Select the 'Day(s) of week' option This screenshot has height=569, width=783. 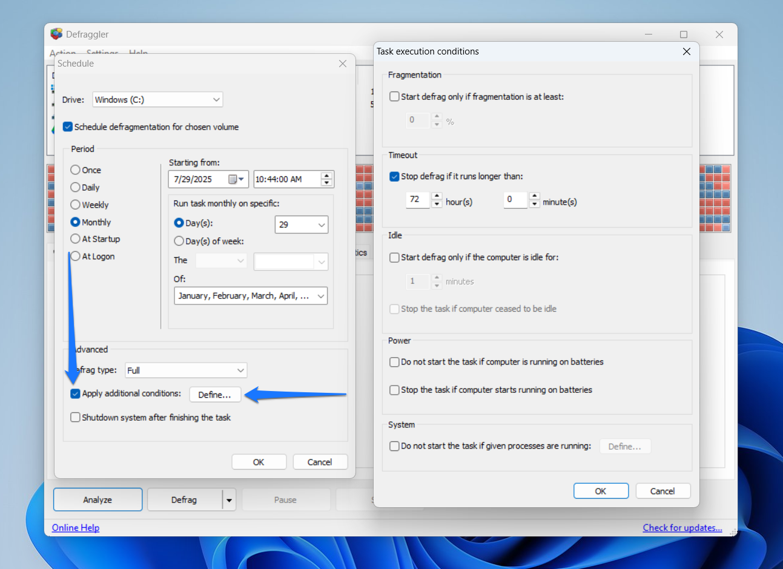coord(179,241)
